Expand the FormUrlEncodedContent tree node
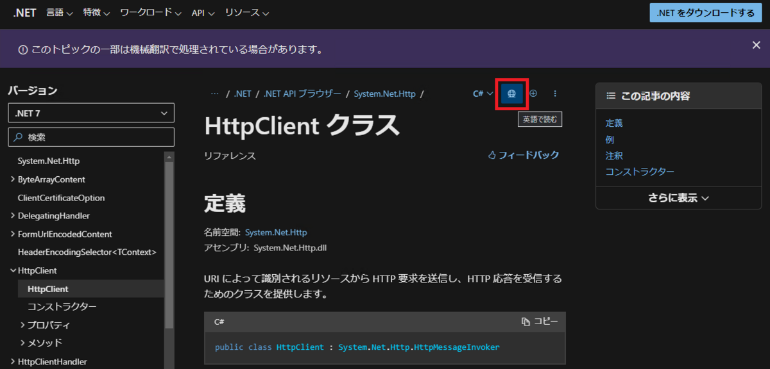 [x=13, y=234]
